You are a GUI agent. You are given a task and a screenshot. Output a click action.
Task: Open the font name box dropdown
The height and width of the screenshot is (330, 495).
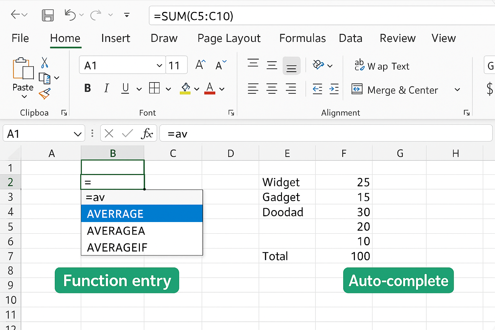pos(159,65)
